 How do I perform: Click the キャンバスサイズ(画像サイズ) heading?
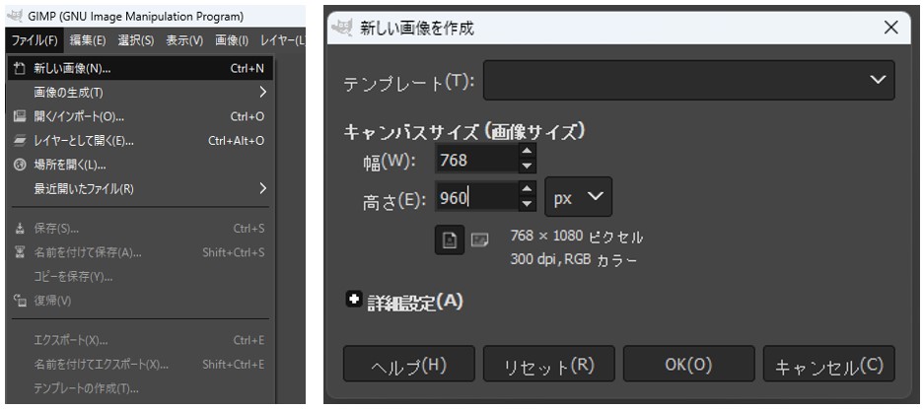[x=463, y=131]
